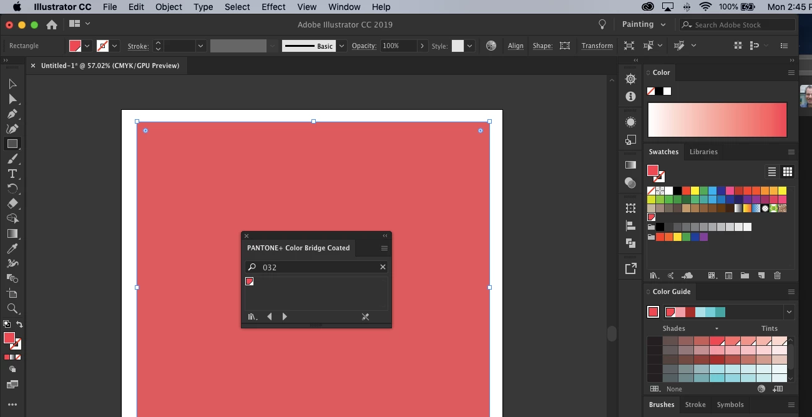Open the stroke color dropdown
Viewport: 812px width, 417px height.
pyautogui.click(x=115, y=46)
